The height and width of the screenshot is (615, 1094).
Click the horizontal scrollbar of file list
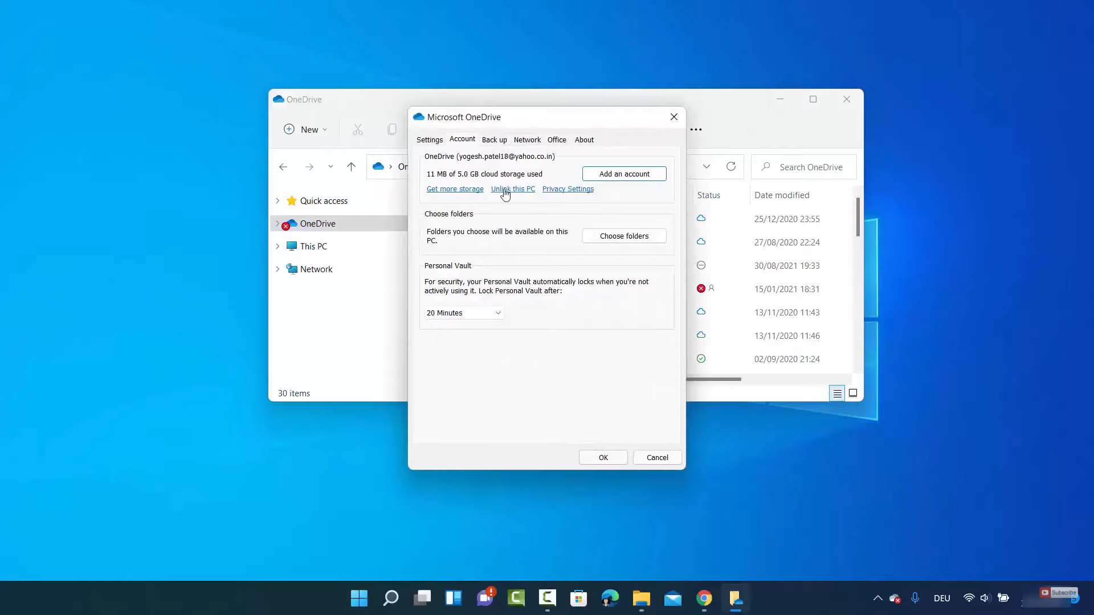(714, 379)
